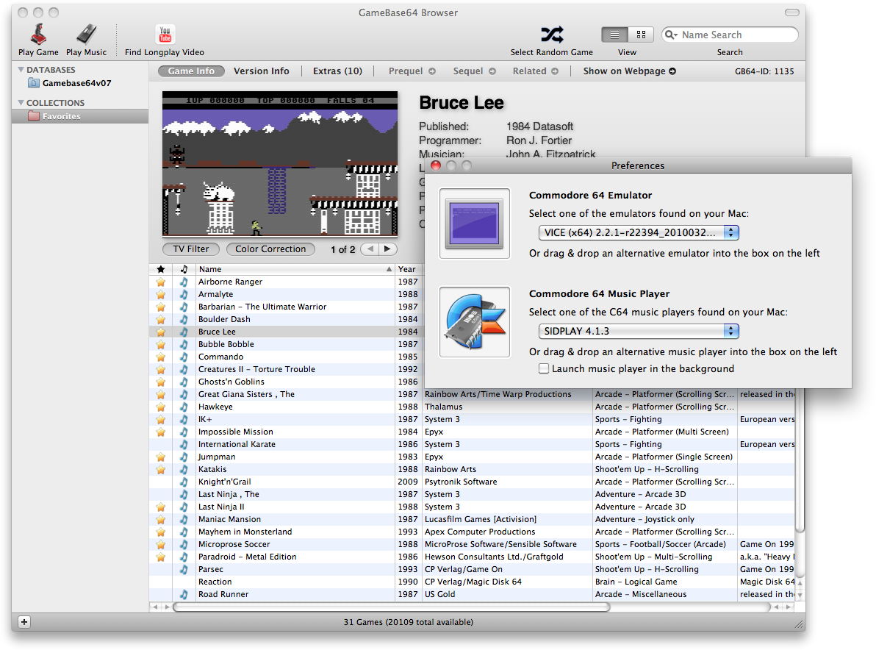The image size is (876, 650).
Task: Click the SIDPLAY music player icon box
Action: (474, 322)
